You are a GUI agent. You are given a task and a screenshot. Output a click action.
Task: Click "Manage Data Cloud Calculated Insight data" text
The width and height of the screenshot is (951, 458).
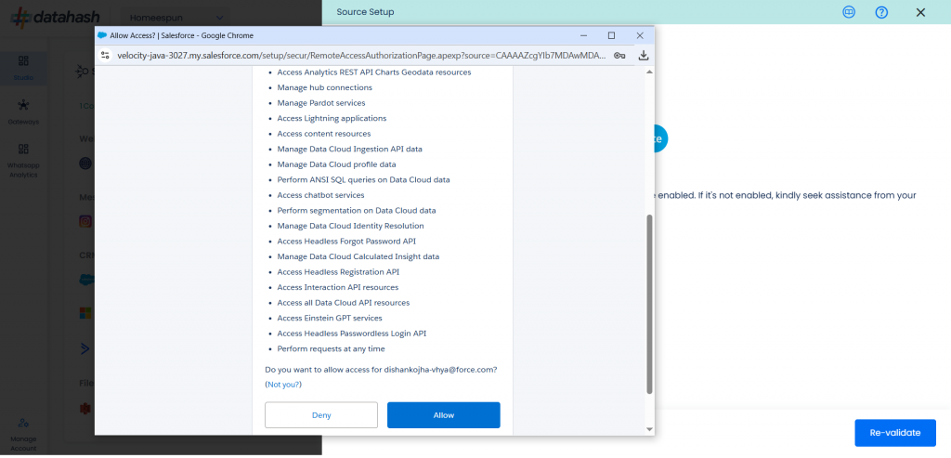coord(358,256)
